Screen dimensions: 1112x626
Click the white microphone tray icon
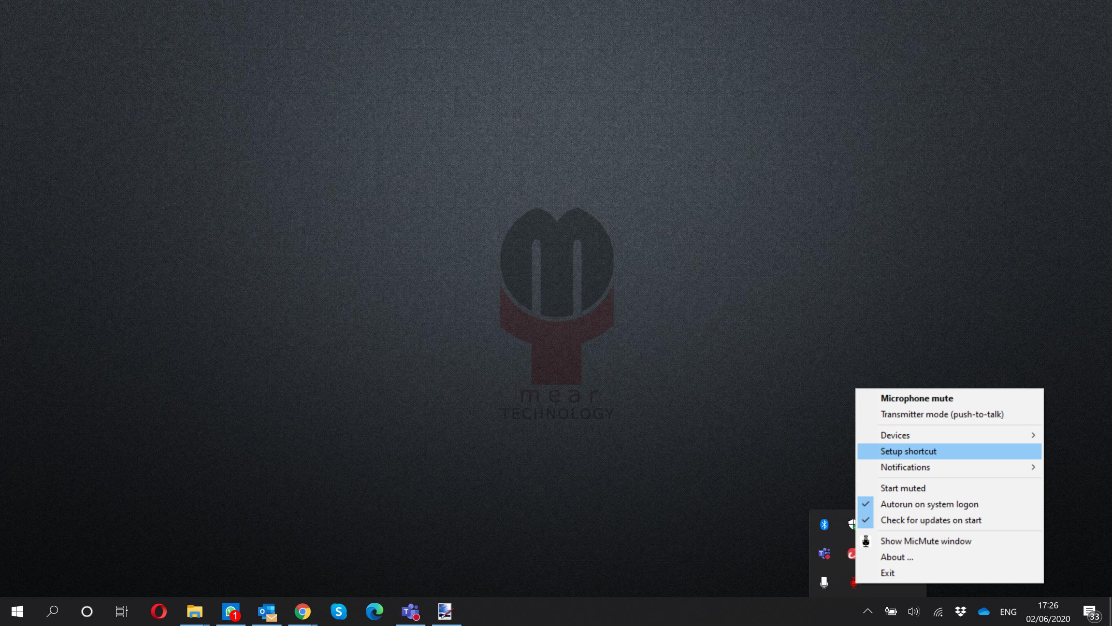tap(824, 582)
